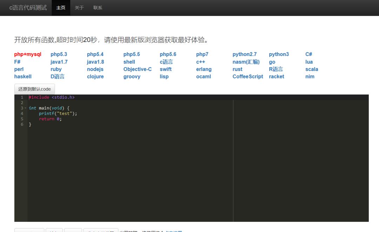Open the Objective-C language link
This screenshot has height=232, width=379.
pyautogui.click(x=138, y=69)
